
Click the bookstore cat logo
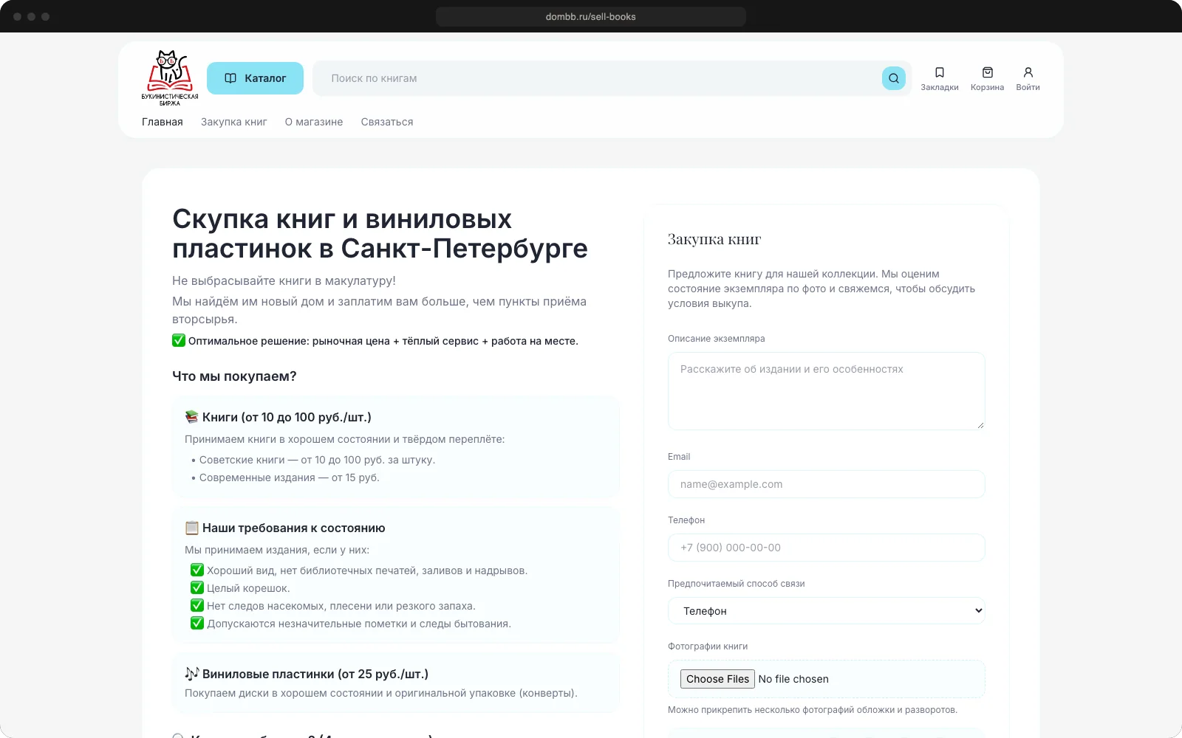(170, 78)
